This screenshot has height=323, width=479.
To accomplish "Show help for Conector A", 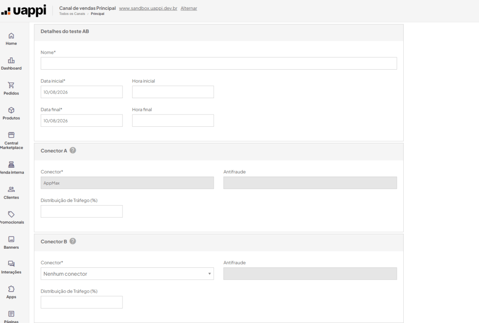I will [73, 150].
